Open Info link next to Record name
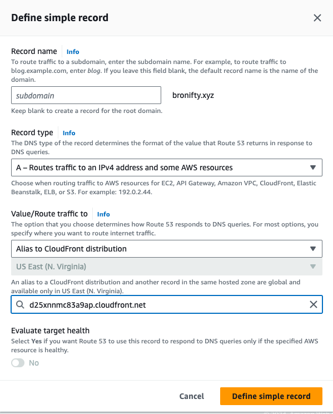This screenshot has height=414, width=333. [x=73, y=52]
